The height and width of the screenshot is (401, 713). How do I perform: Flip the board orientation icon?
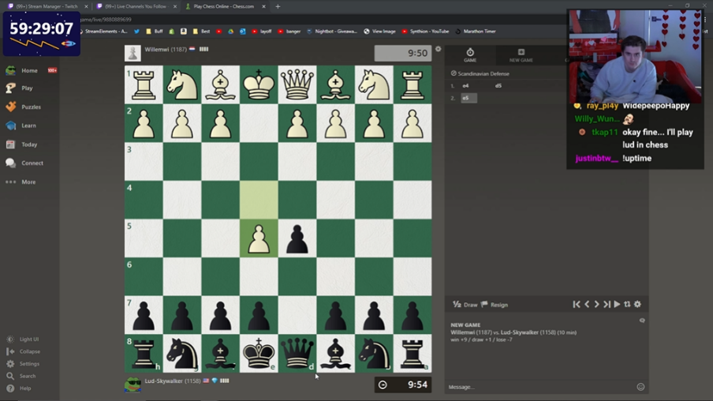[627, 304]
